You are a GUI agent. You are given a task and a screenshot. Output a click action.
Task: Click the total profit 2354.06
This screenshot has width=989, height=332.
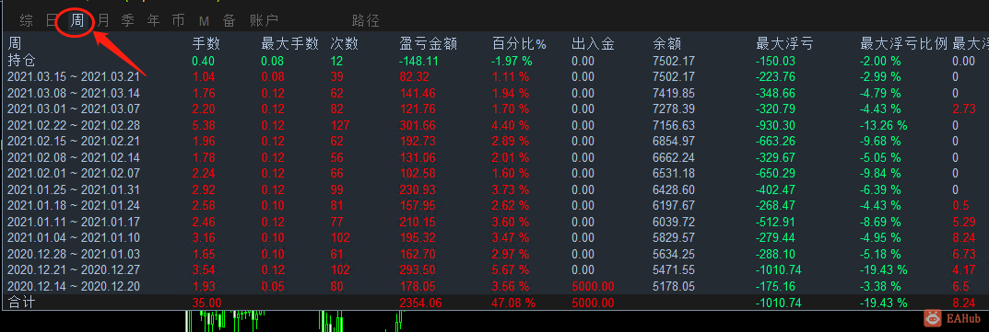click(x=420, y=303)
